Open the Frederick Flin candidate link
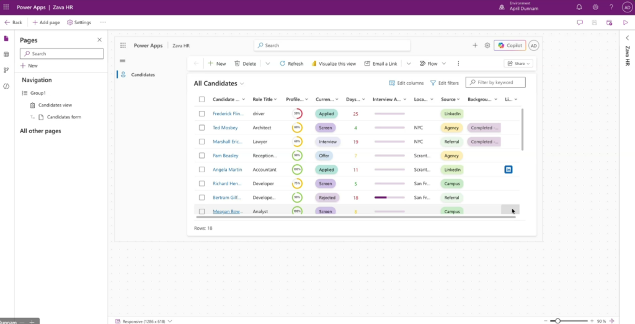The image size is (635, 324). coord(227,114)
